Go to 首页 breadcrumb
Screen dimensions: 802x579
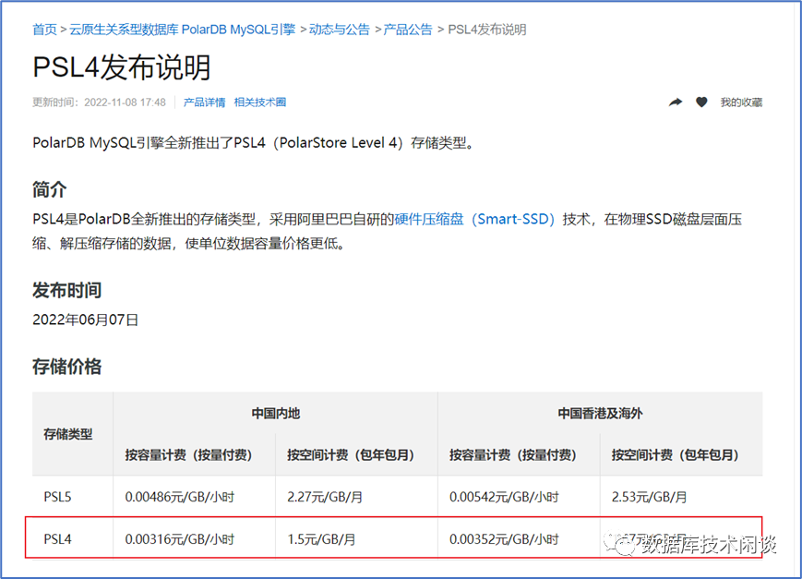click(44, 30)
